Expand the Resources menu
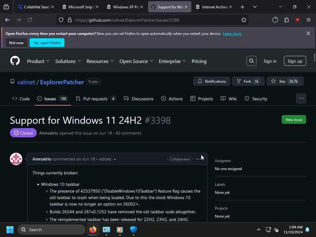 tap(100, 61)
